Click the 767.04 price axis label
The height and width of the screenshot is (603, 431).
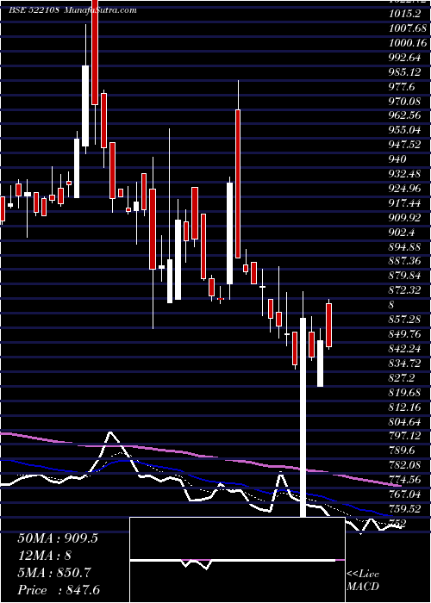pos(406,494)
